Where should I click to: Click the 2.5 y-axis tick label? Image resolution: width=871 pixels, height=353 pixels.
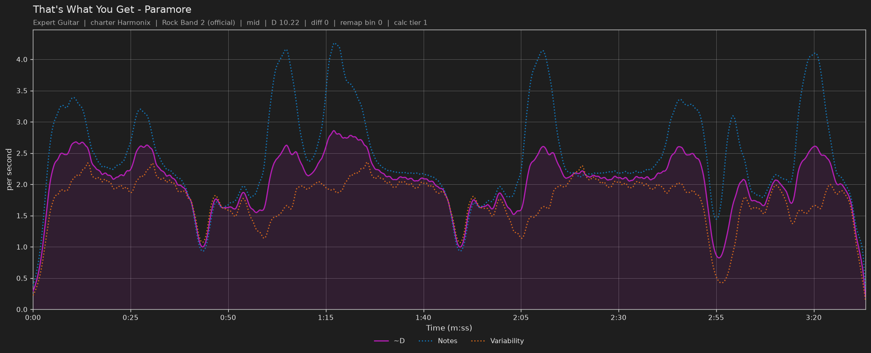(22, 154)
